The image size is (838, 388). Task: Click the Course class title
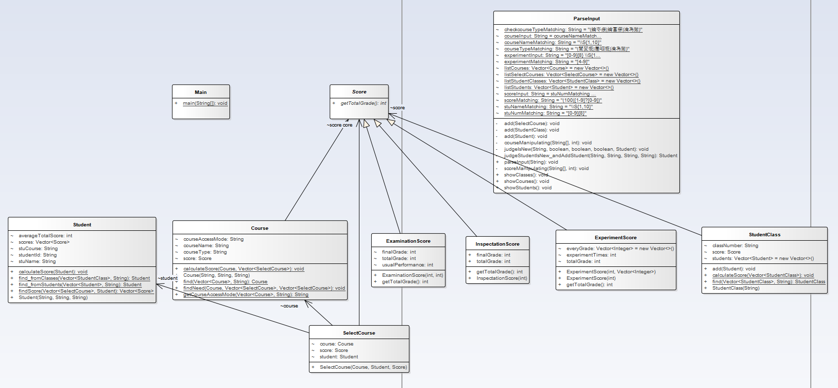pyautogui.click(x=260, y=228)
